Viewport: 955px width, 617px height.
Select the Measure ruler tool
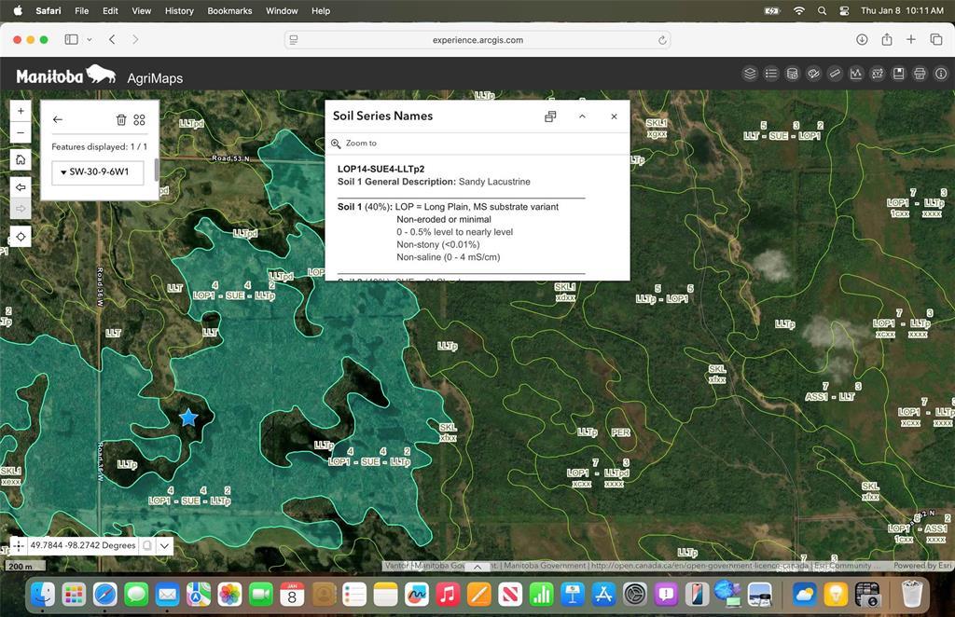point(835,74)
